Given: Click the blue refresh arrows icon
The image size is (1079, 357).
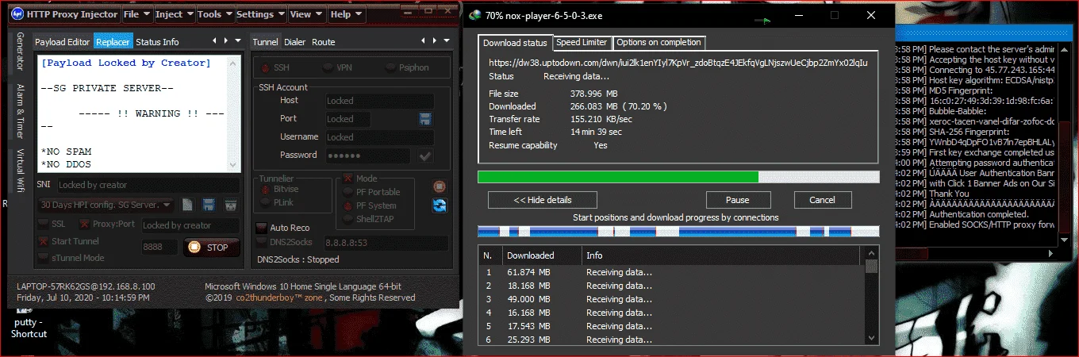Looking at the screenshot, I should [x=440, y=205].
